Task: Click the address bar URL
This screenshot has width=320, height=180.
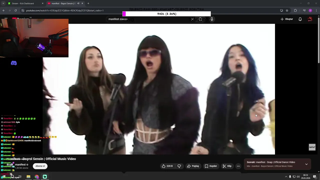Action: click(65, 10)
